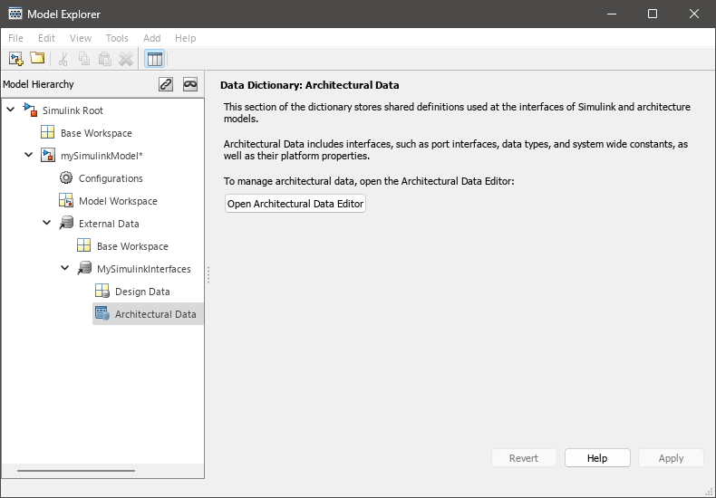716x498 pixels.
Task: Click the Delete X toolbar icon
Action: point(126,59)
